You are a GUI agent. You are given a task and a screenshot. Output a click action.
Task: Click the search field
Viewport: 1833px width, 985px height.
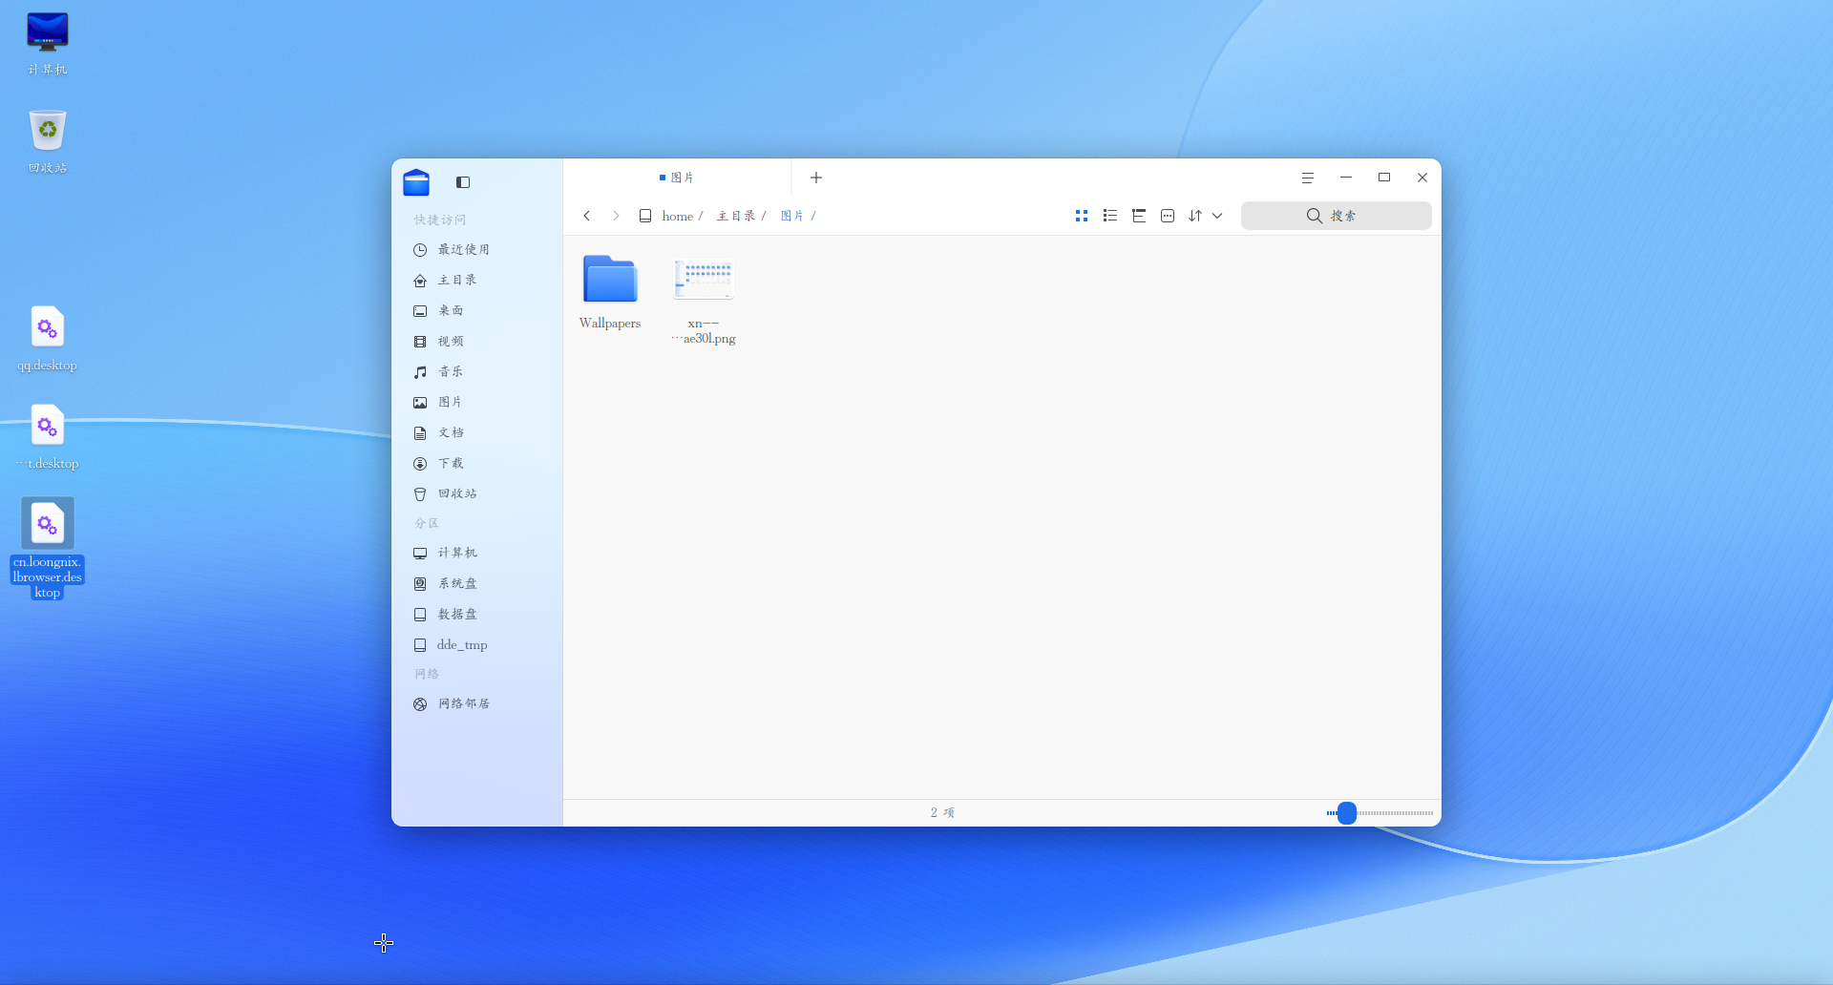click(1336, 216)
